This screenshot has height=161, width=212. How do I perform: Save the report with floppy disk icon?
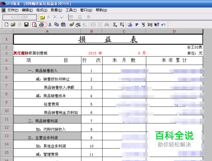[26, 25]
